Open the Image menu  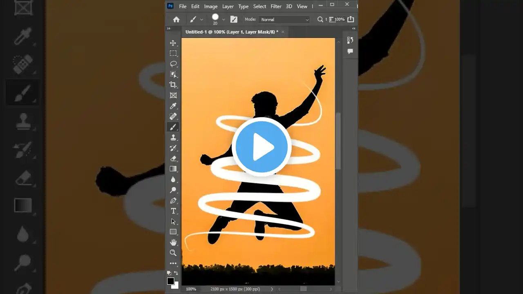click(211, 6)
